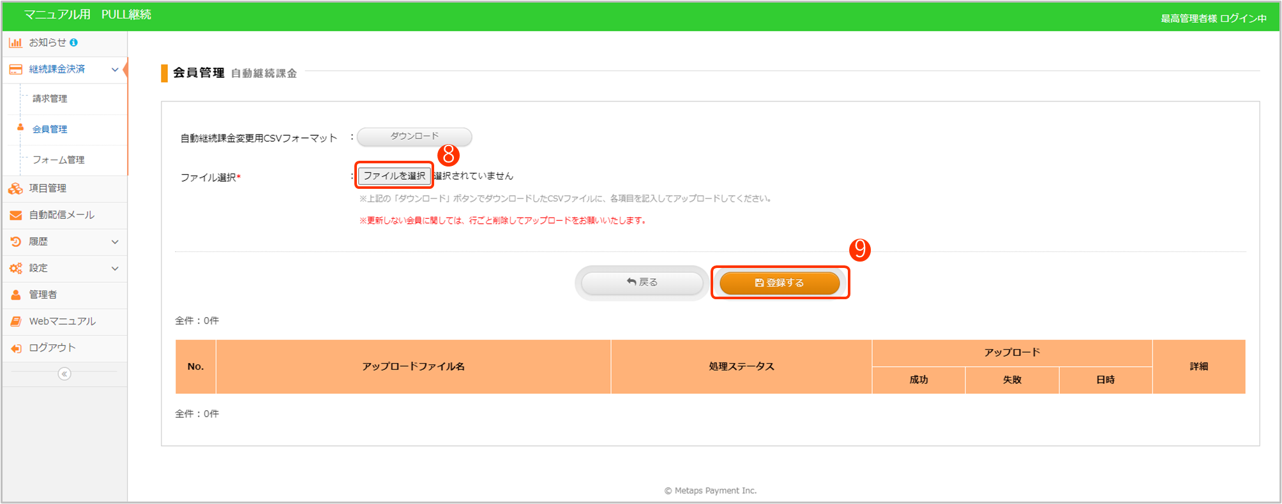The image size is (1282, 504).
Task: Click the Webマニュアル book icon
Action: coord(15,322)
